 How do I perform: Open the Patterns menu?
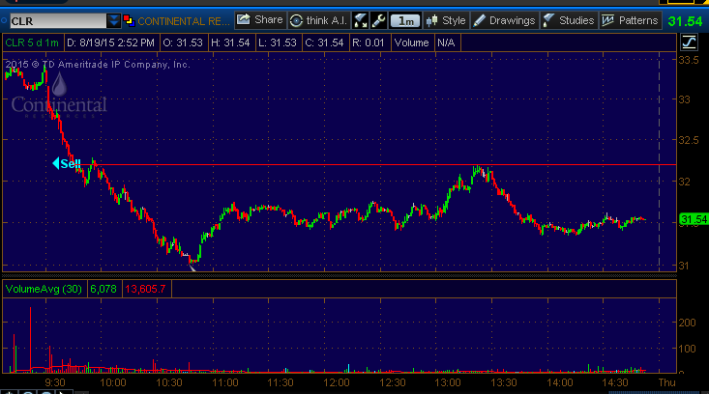tap(631, 19)
